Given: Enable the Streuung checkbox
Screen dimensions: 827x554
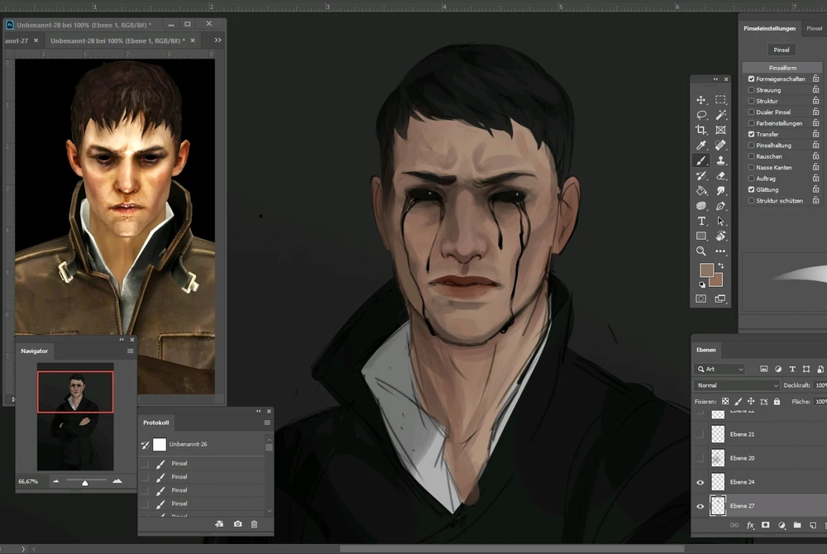Looking at the screenshot, I should 751,90.
